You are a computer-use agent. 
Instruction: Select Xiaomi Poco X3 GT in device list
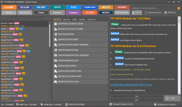(8, 56)
